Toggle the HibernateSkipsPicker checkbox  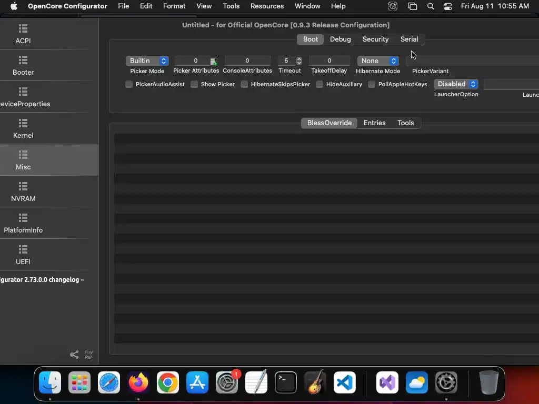244,84
